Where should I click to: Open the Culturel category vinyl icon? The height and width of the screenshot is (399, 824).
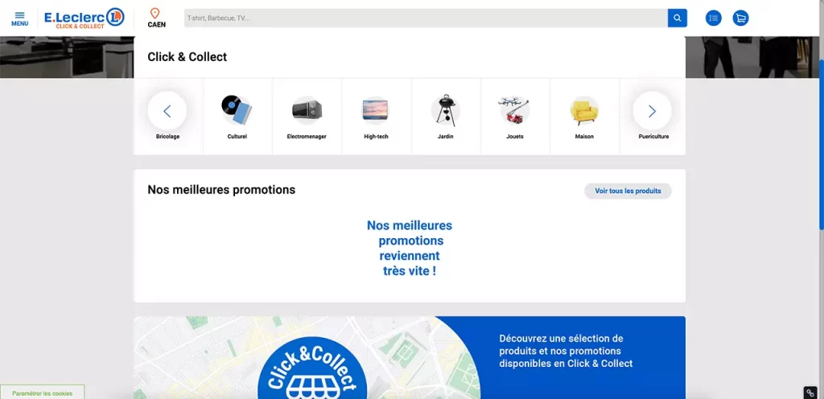[237, 110]
